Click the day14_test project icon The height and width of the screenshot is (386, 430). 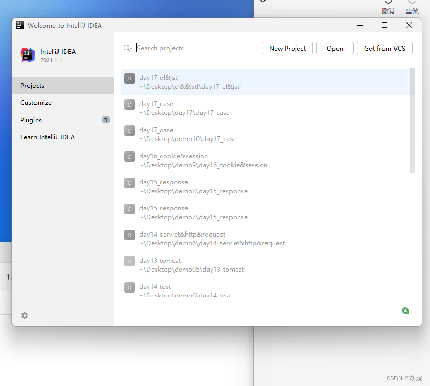130,287
